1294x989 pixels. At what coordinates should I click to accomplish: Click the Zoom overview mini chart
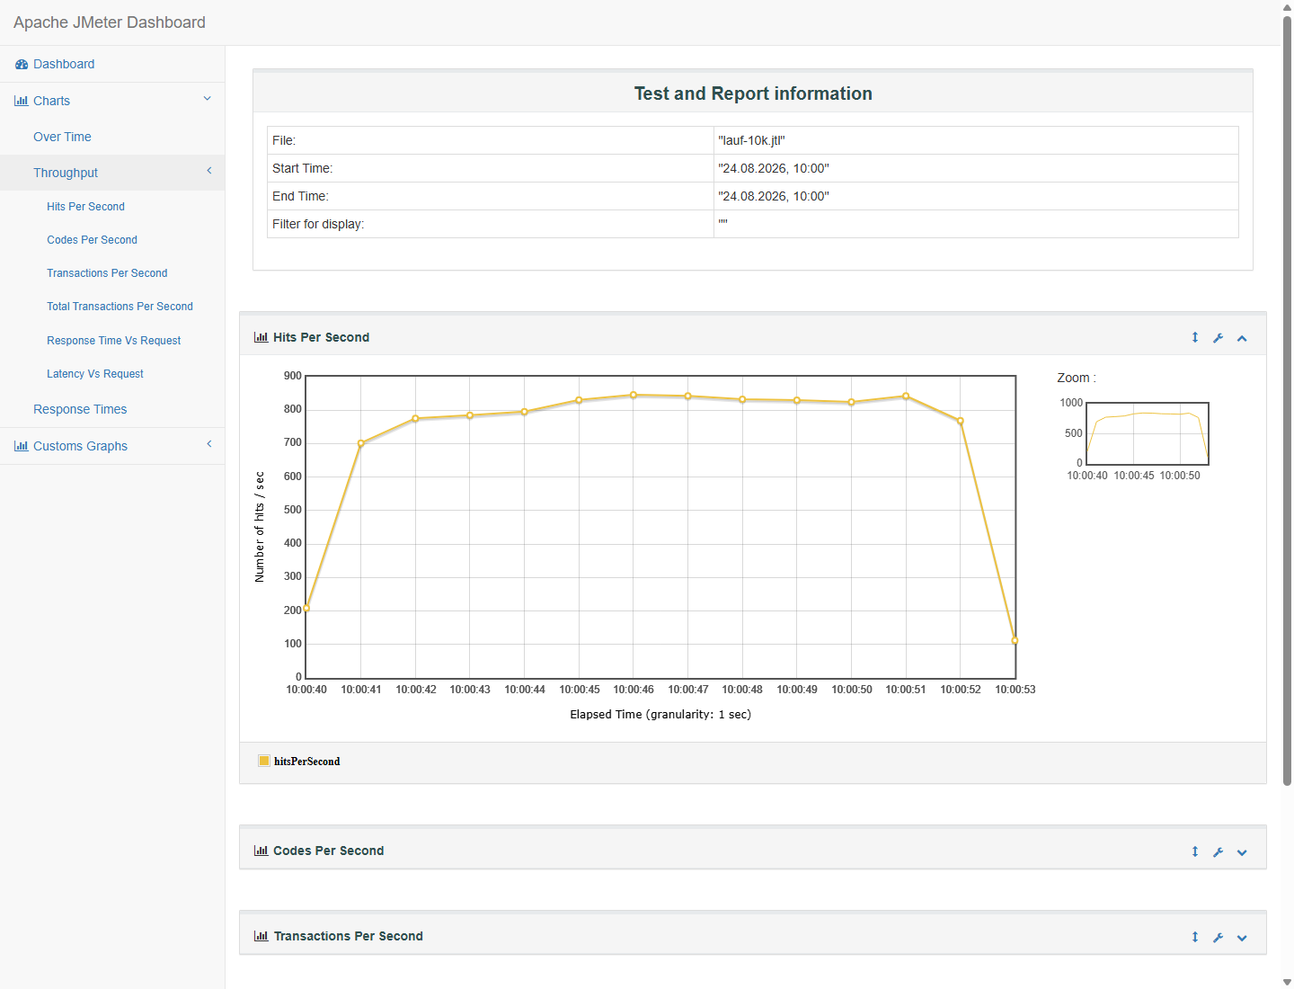point(1148,433)
